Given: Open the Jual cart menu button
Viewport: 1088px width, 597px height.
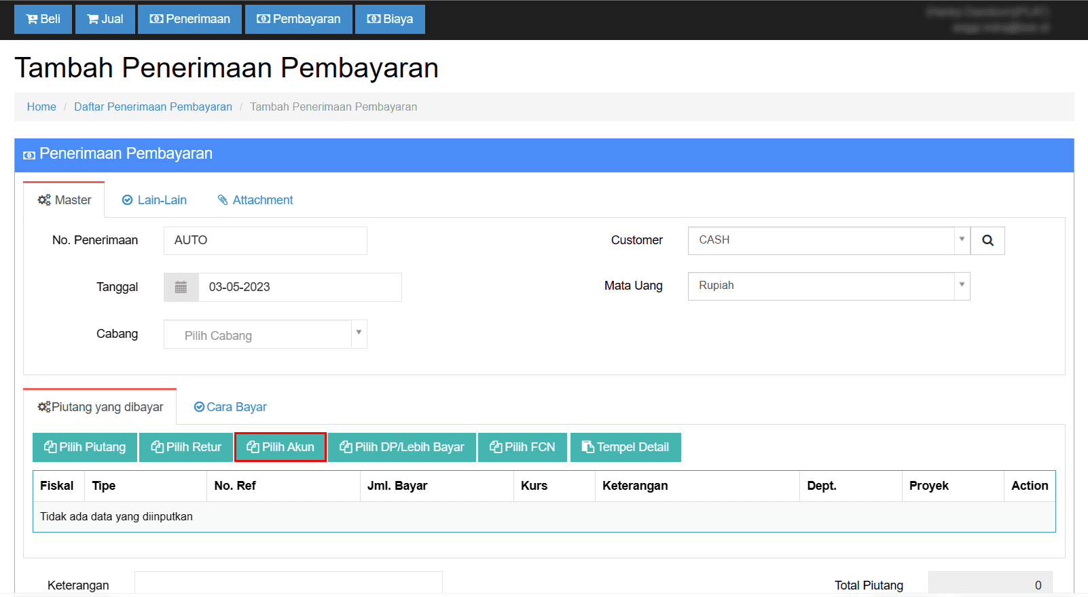Looking at the screenshot, I should [105, 19].
